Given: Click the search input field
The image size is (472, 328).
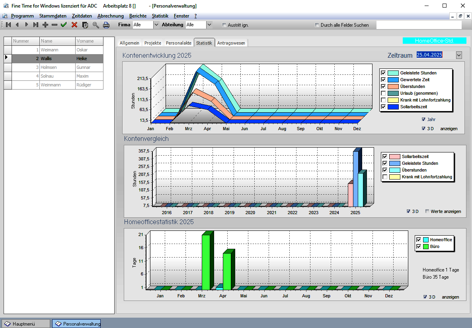Looking at the screenshot, I should (x=419, y=25).
